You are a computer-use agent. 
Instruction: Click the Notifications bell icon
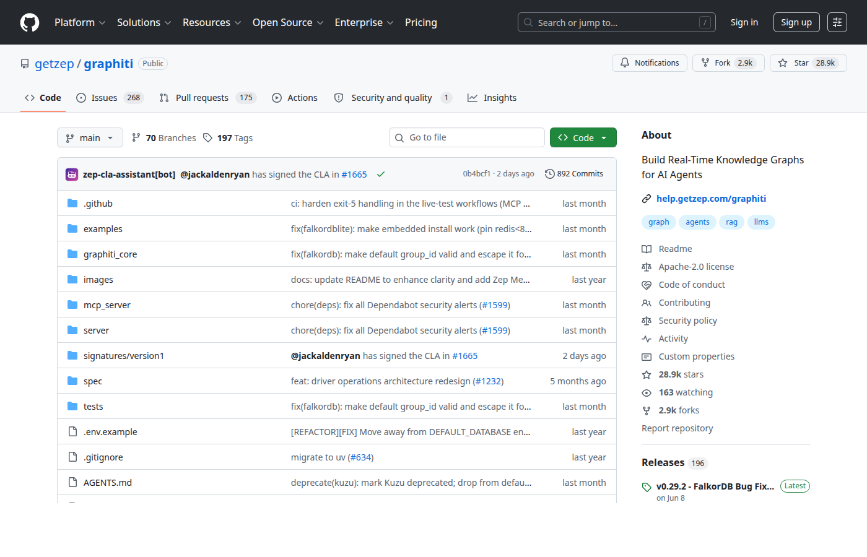[x=625, y=63]
